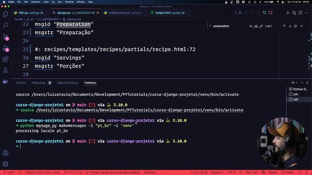This screenshot has height=175, width=312.
Task: Close the find widget
Action: coord(302,26)
